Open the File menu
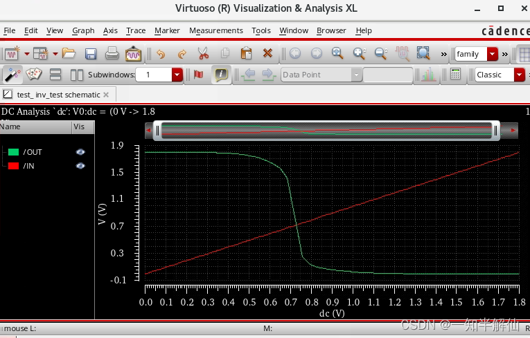Viewport: 530px width, 338px height. click(10, 30)
